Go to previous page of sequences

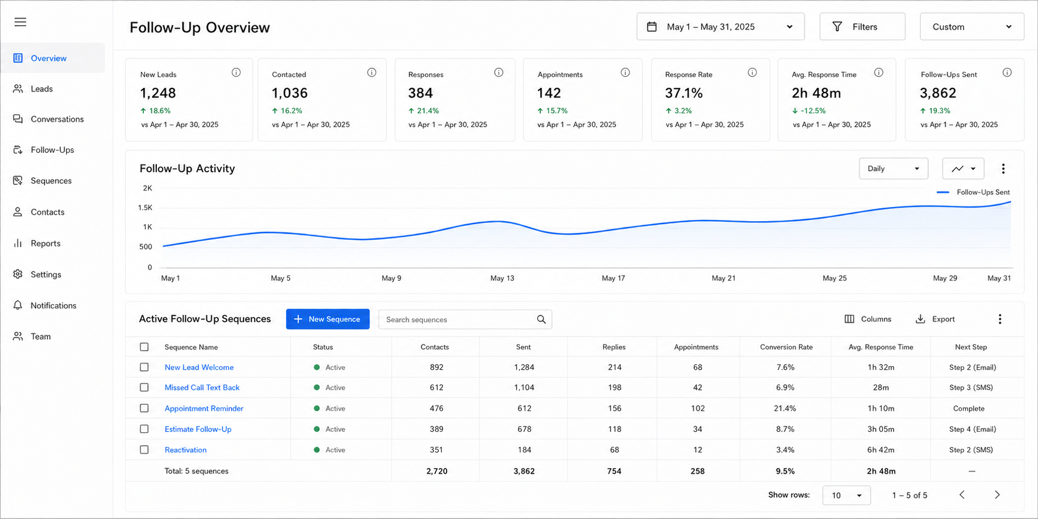click(962, 495)
